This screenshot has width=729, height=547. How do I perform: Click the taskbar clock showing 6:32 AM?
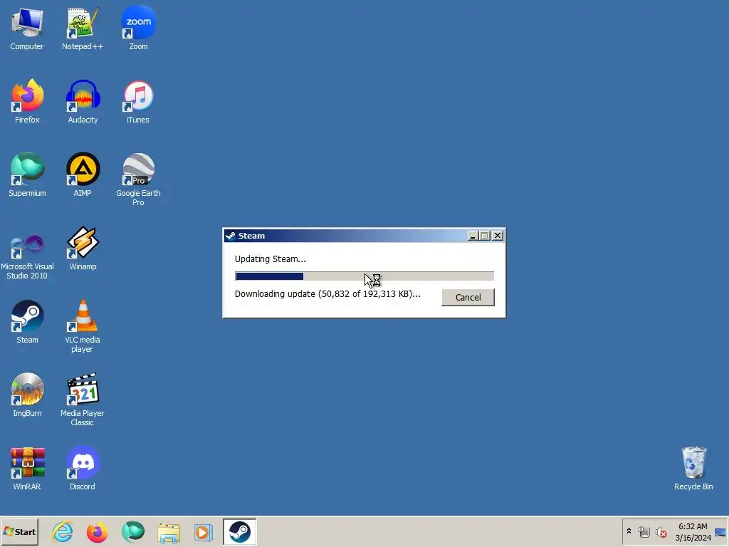point(693,531)
